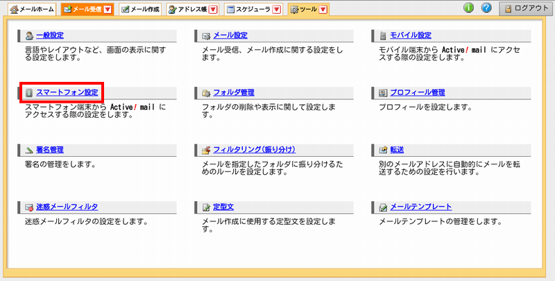Open the メール作成 tab

(140, 10)
